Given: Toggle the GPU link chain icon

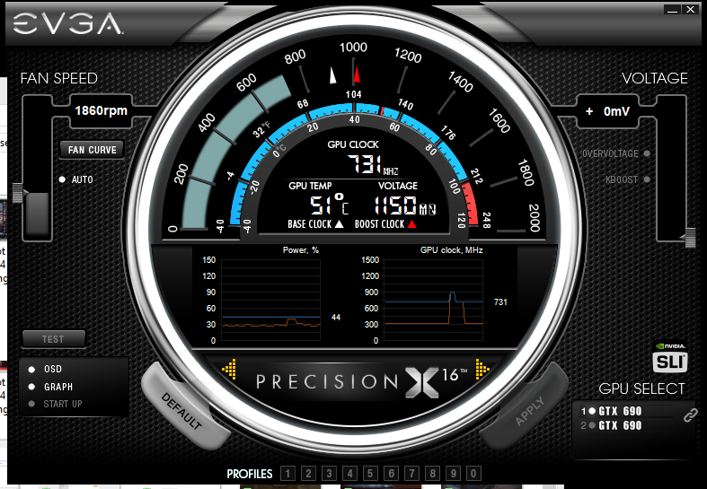Looking at the screenshot, I should click(x=690, y=415).
